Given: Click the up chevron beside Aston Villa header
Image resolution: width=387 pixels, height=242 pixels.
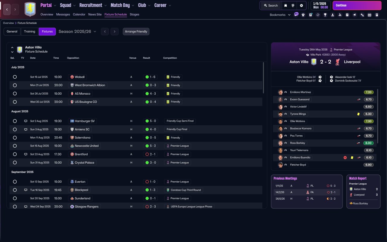Looking at the screenshot, I should (12, 47).
